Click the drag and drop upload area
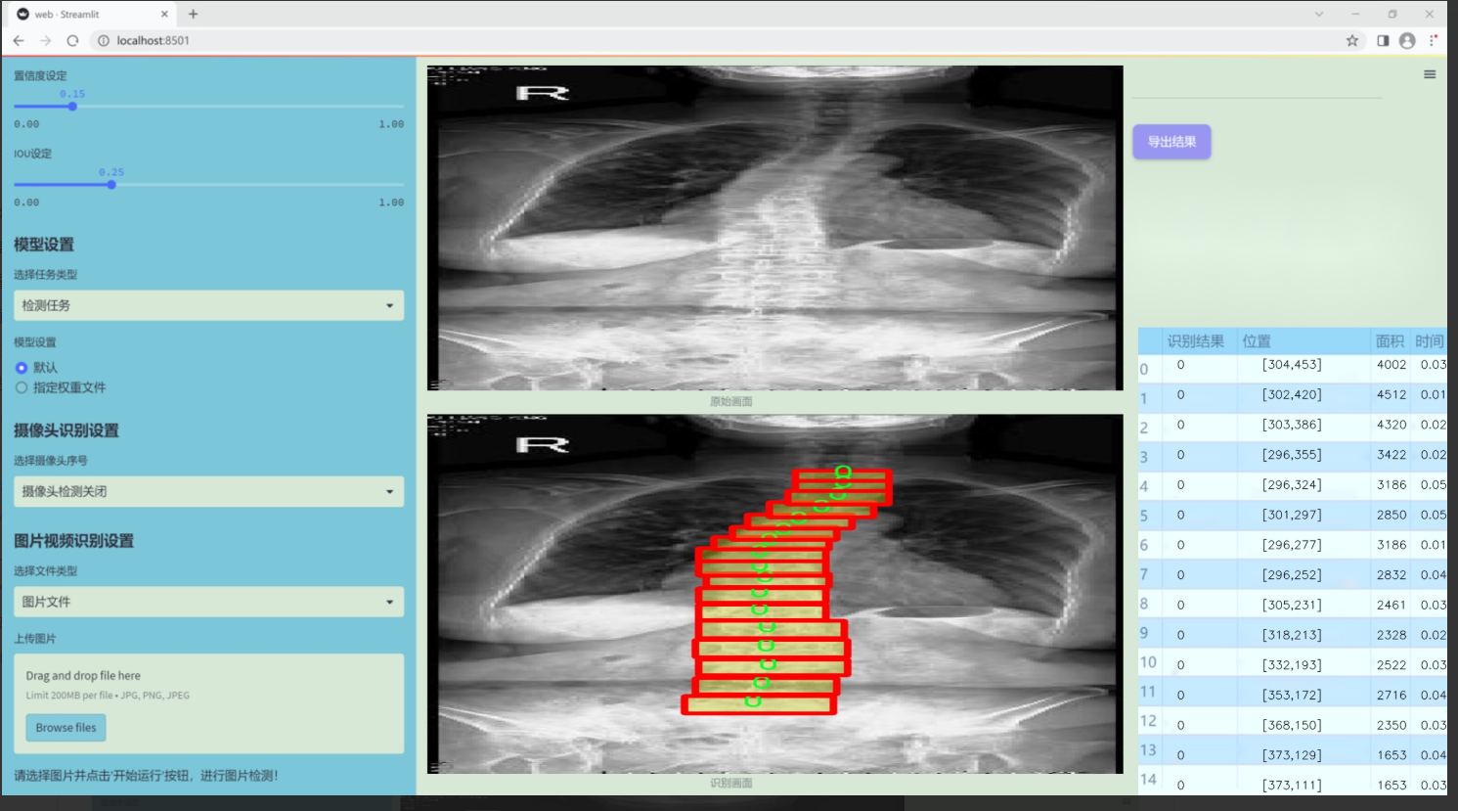This screenshot has width=1458, height=811. coord(208,703)
